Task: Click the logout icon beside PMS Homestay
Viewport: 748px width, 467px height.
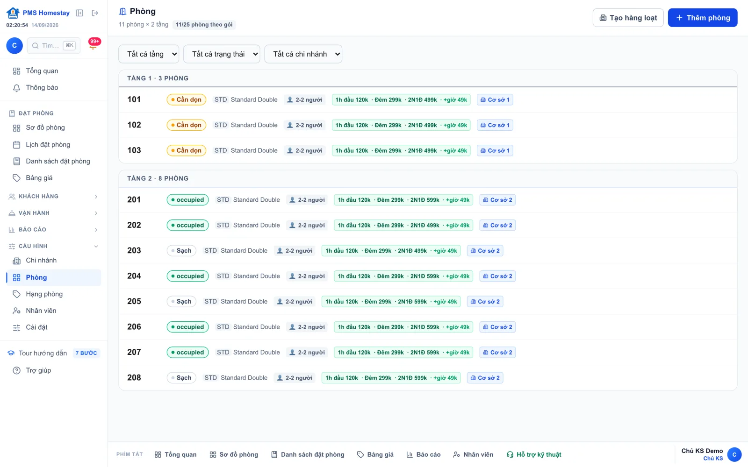Action: (x=95, y=13)
